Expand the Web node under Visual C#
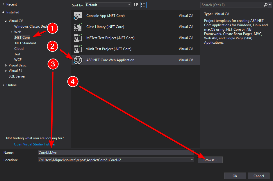The width and height of the screenshot is (273, 181). coord(12,32)
